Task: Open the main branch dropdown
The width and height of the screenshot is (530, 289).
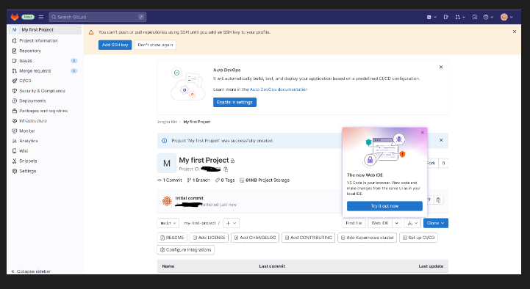Action: pos(168,223)
